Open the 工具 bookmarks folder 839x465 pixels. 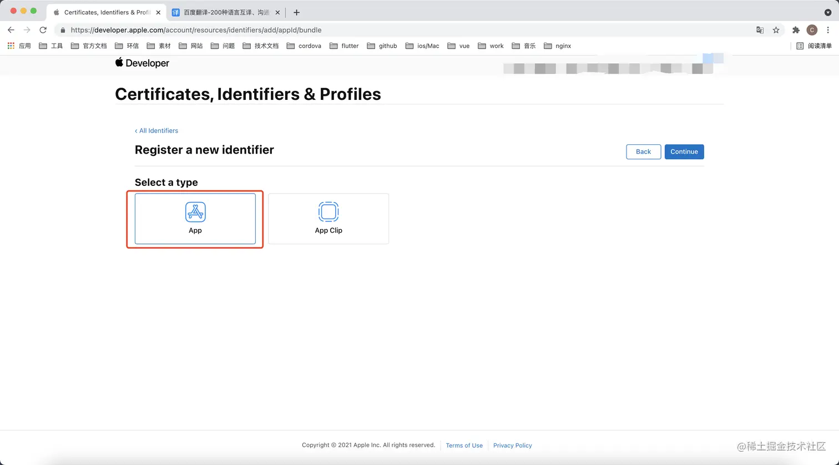click(51, 46)
